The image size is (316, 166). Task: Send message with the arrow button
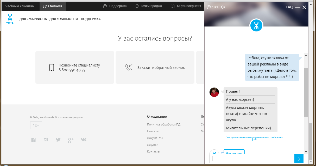tap(299, 158)
